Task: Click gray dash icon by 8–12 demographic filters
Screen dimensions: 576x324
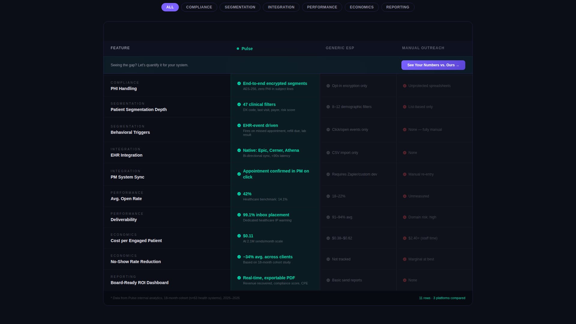Action: 328,107
